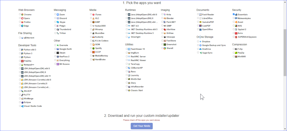Click the Discord icon

(58, 18)
